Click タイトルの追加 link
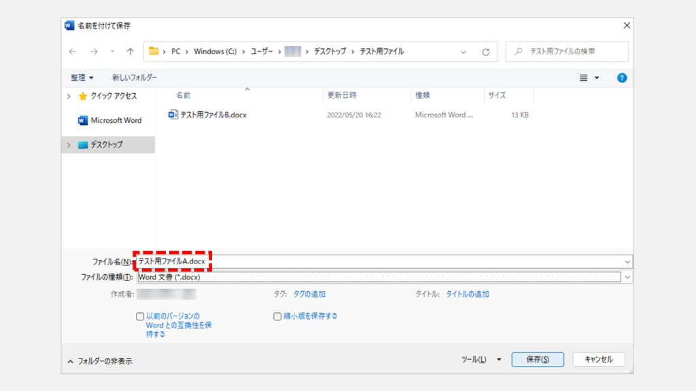Viewport: 696px width, 391px height. [467, 294]
